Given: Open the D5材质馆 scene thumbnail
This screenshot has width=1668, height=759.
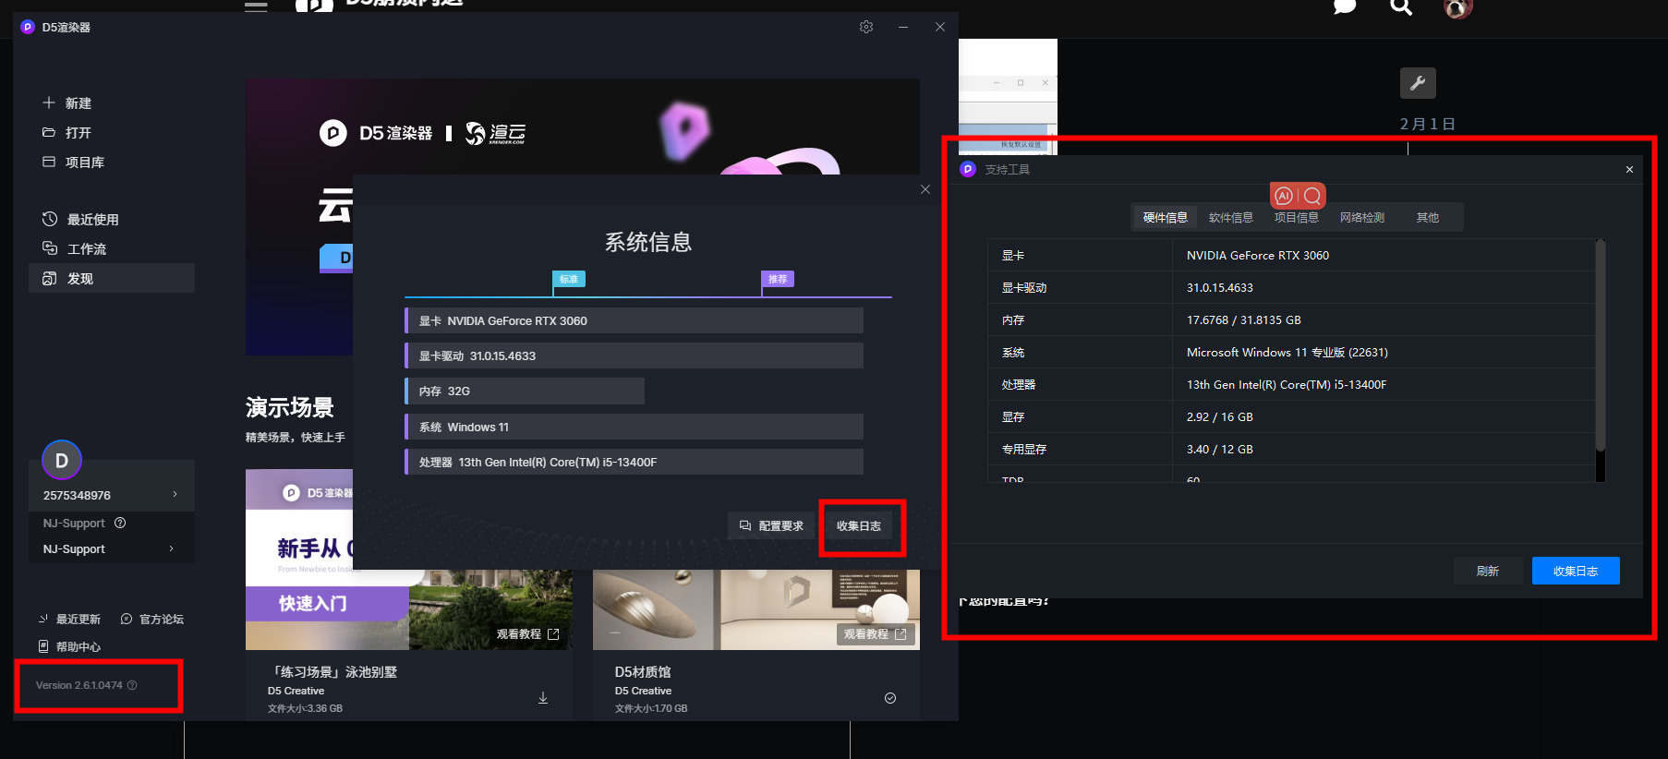Looking at the screenshot, I should tap(756, 609).
